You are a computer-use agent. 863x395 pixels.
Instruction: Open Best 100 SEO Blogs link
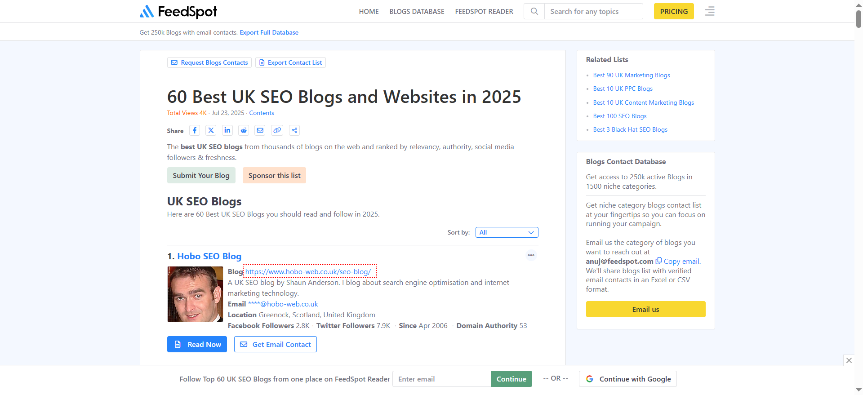click(x=620, y=116)
